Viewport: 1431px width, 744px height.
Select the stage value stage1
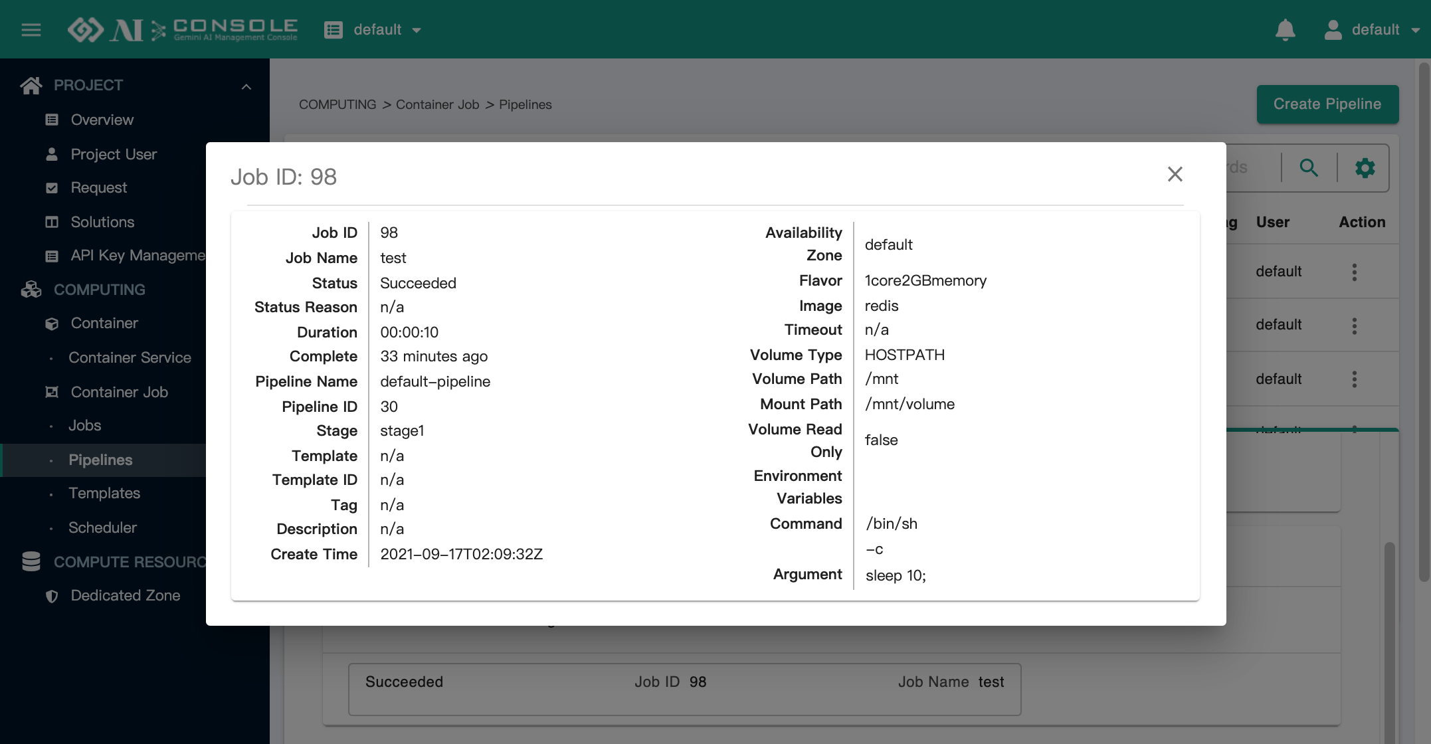[402, 430]
